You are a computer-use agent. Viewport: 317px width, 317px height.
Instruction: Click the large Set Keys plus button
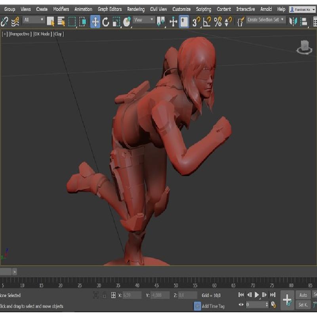(x=287, y=300)
